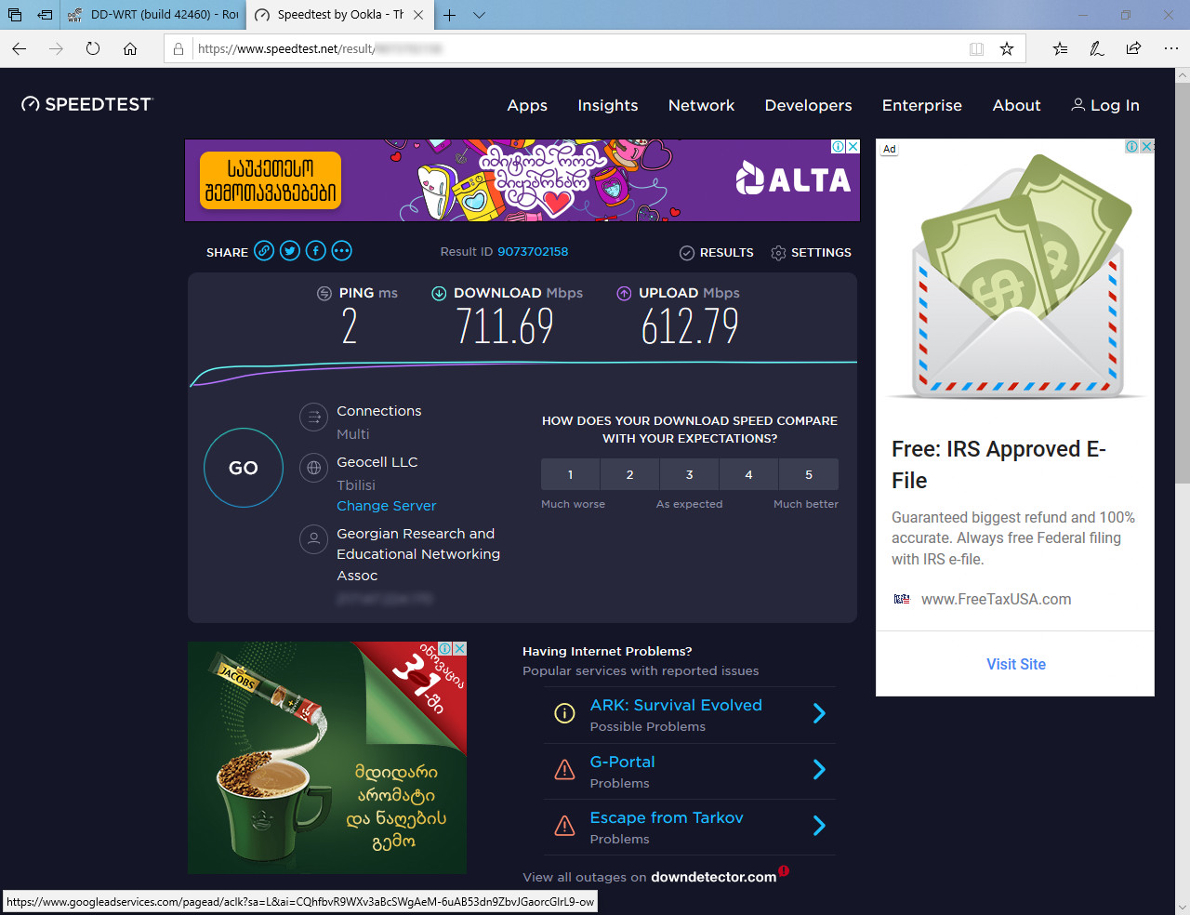Rate download speed 3, as expected
Screen dimensions: 1190x915
tap(690, 474)
